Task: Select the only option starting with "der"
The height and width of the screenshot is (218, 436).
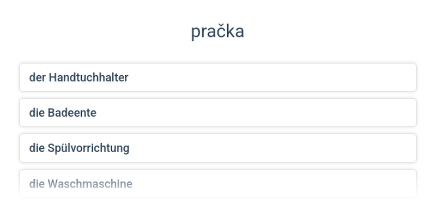Action: coord(218,77)
